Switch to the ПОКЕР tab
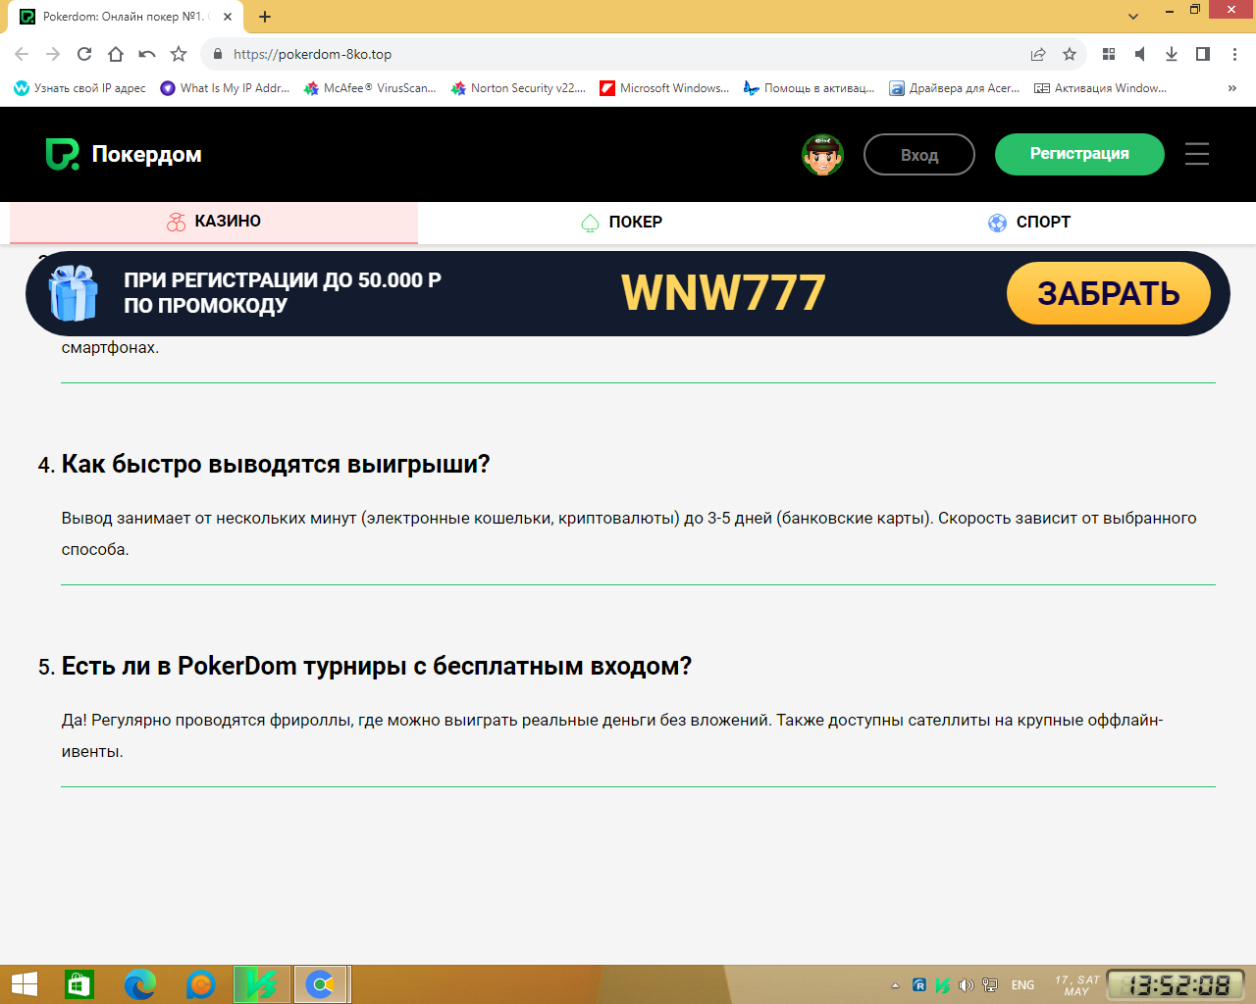This screenshot has width=1256, height=1004. click(622, 223)
